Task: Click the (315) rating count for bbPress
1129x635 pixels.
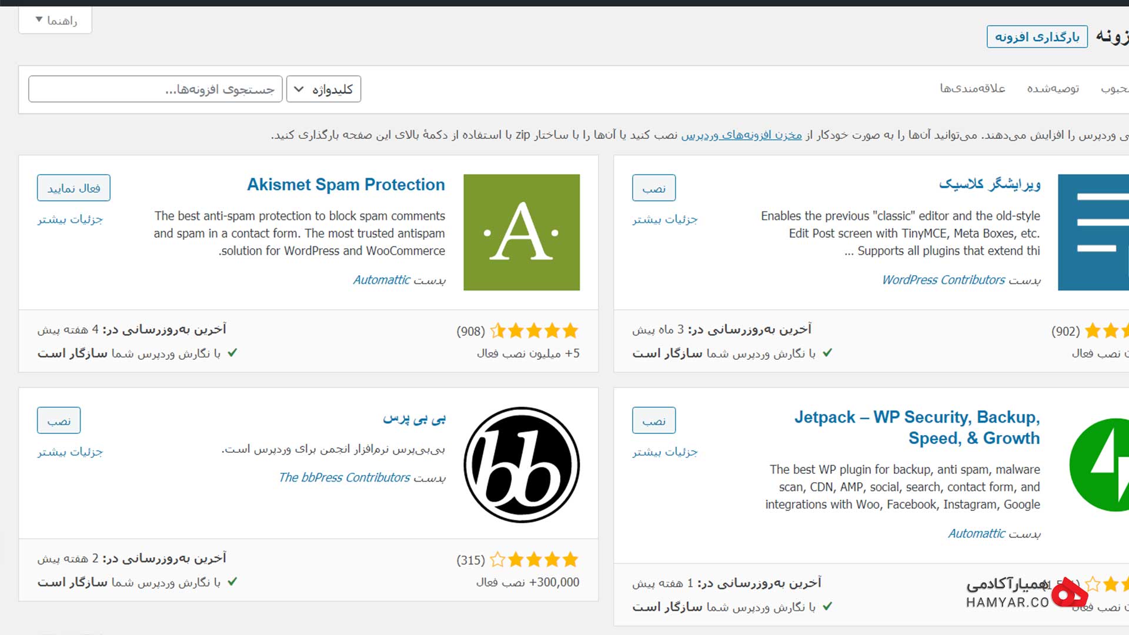Action: pos(471,560)
